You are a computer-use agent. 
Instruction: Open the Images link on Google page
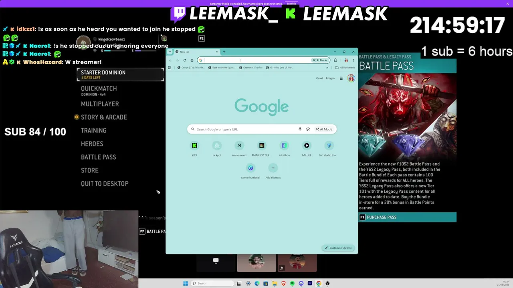pyautogui.click(x=330, y=78)
